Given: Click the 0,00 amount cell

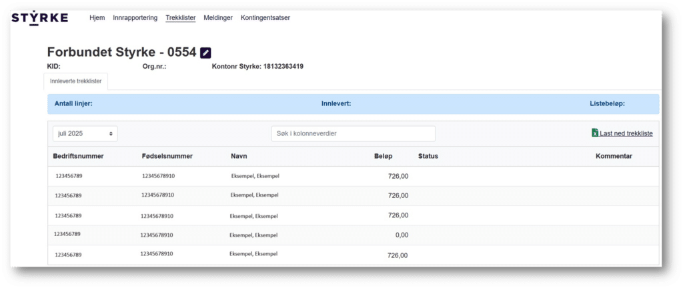Looking at the screenshot, I should coord(401,235).
